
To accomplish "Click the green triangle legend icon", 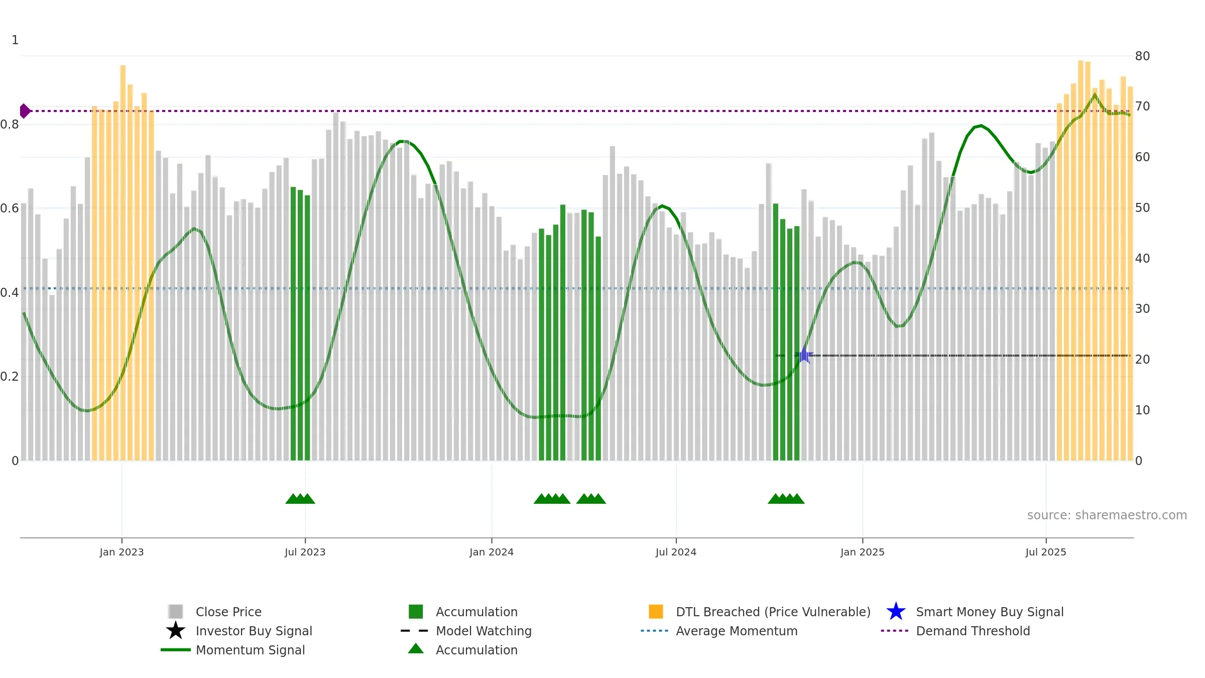I will (x=416, y=649).
